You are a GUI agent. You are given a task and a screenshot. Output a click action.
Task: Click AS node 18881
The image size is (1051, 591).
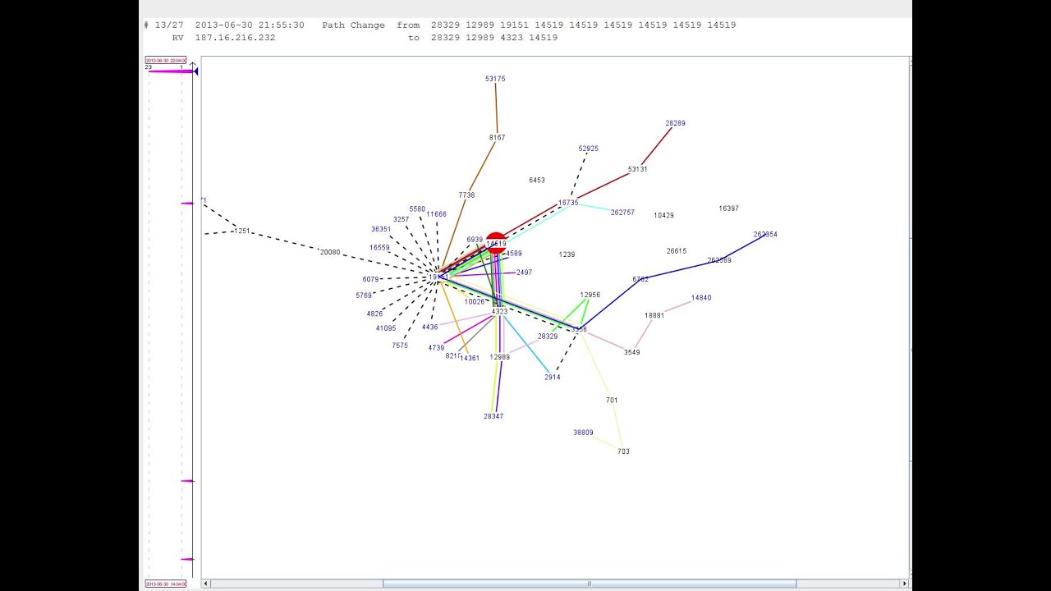click(x=654, y=315)
